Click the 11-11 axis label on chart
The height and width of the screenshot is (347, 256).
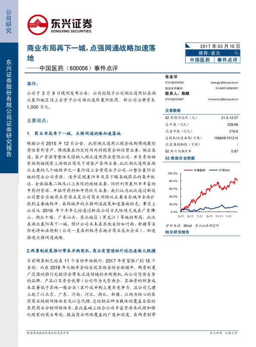(x=219, y=216)
